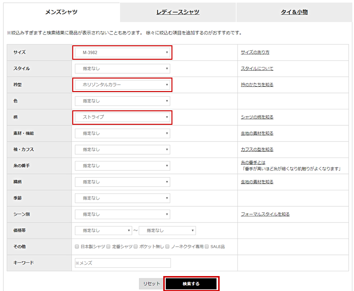354x291 pixels.
Task: Expand the 糸の番手 dropdown
Action: 122,166
